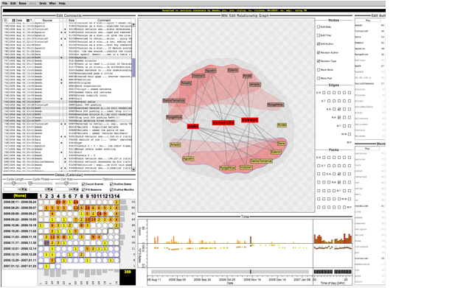This screenshot has width=469, height=288.
Task: Open the Base menu
Action: [x=22, y=3]
